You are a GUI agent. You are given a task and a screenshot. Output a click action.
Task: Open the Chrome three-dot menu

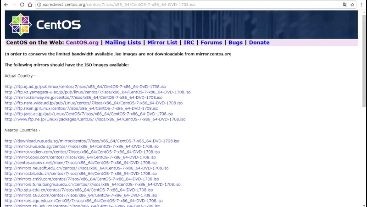click(361, 5)
